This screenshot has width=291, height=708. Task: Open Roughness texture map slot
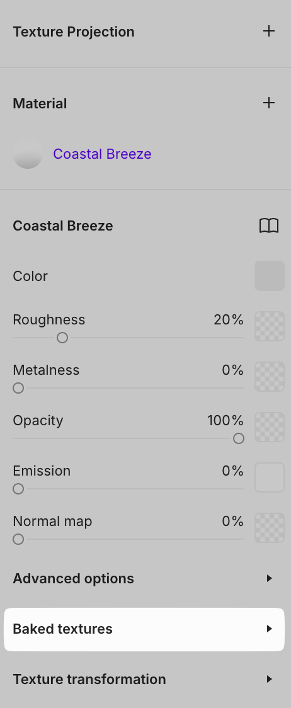click(270, 326)
